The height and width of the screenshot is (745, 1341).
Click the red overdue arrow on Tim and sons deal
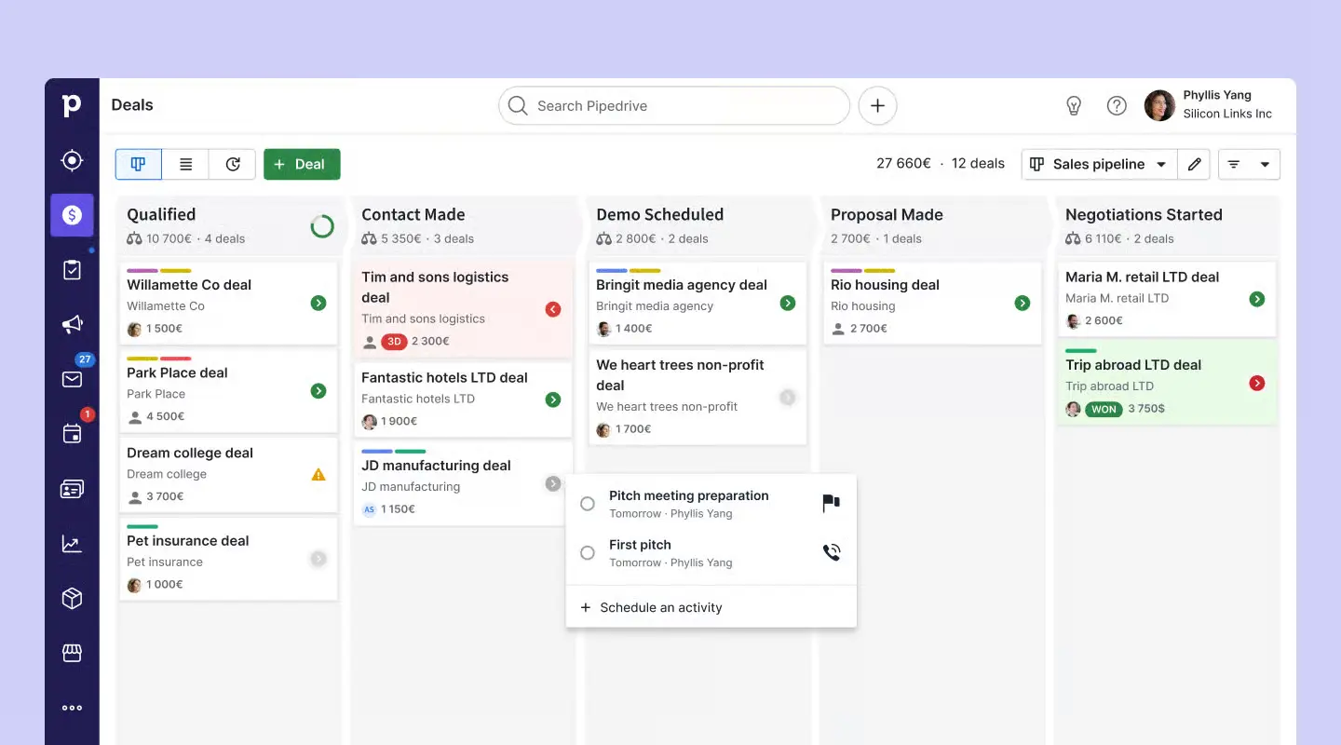coord(553,309)
